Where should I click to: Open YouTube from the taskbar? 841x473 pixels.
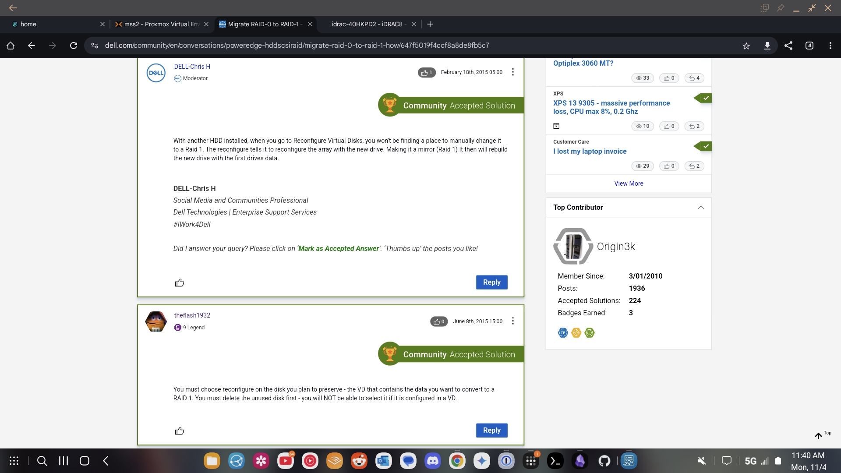285,461
